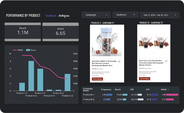Select the Product B v2 table row name
The width and height of the screenshot is (184, 113).
89,99
